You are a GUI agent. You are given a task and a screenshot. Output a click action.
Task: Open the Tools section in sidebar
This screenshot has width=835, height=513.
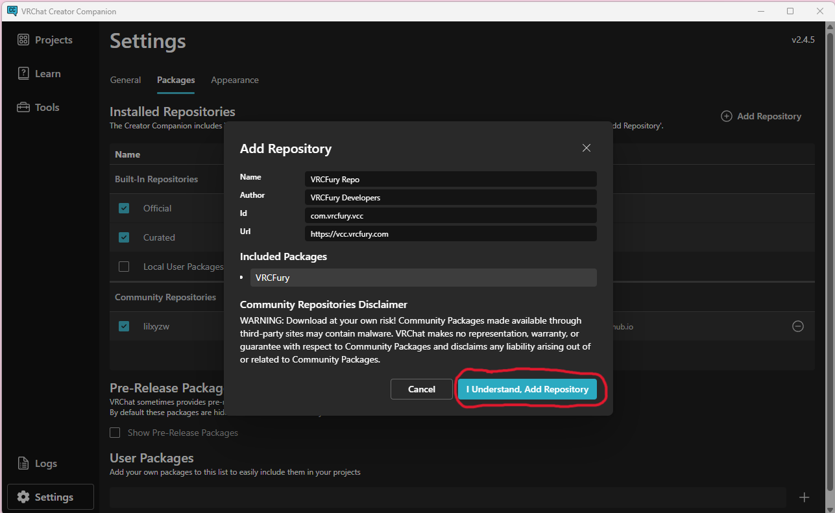(38, 107)
